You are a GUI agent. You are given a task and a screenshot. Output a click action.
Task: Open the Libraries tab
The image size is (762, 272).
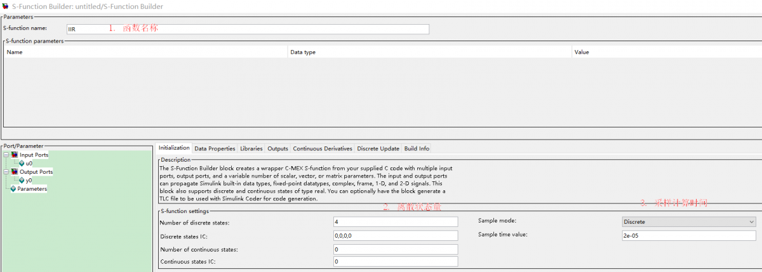[251, 149]
